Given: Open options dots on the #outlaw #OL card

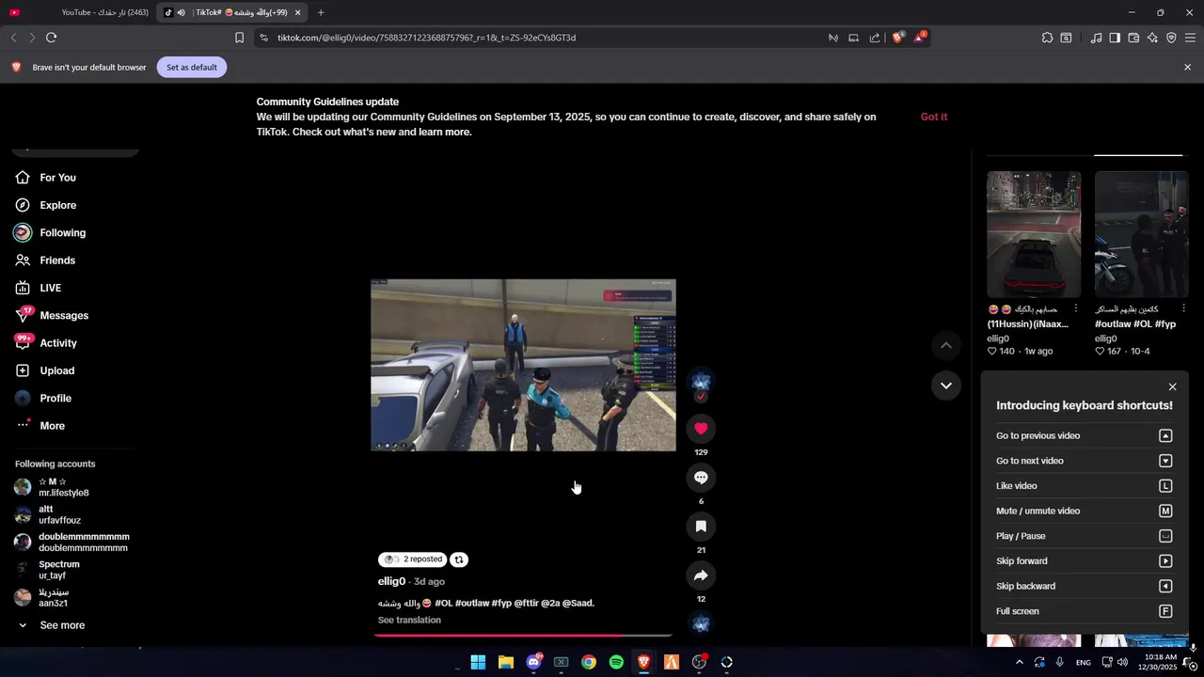Looking at the screenshot, I should (x=1183, y=308).
